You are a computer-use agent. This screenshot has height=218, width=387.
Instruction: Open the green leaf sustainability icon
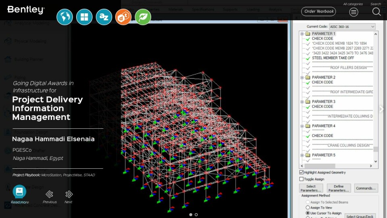point(143,17)
